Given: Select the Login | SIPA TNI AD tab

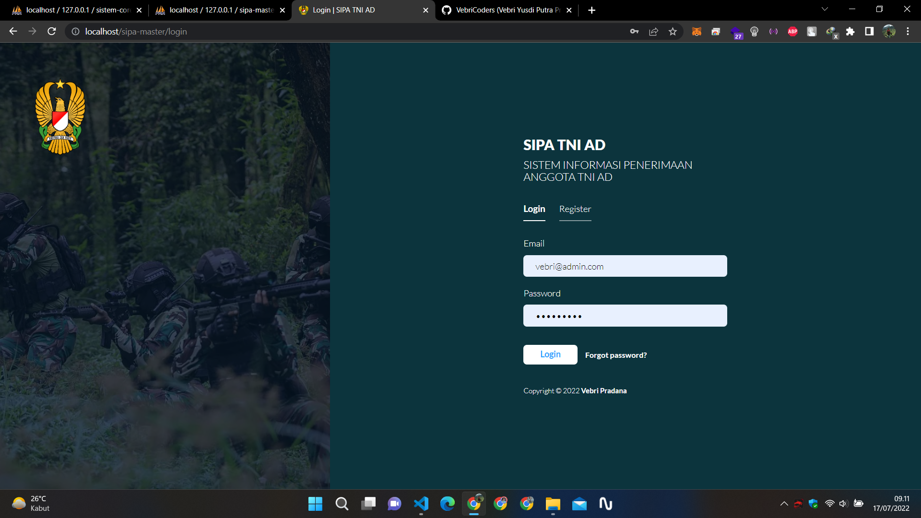Looking at the screenshot, I should 363,10.
